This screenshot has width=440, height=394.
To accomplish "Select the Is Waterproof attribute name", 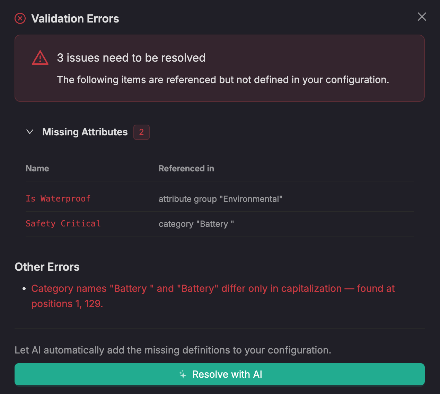I will [x=58, y=199].
